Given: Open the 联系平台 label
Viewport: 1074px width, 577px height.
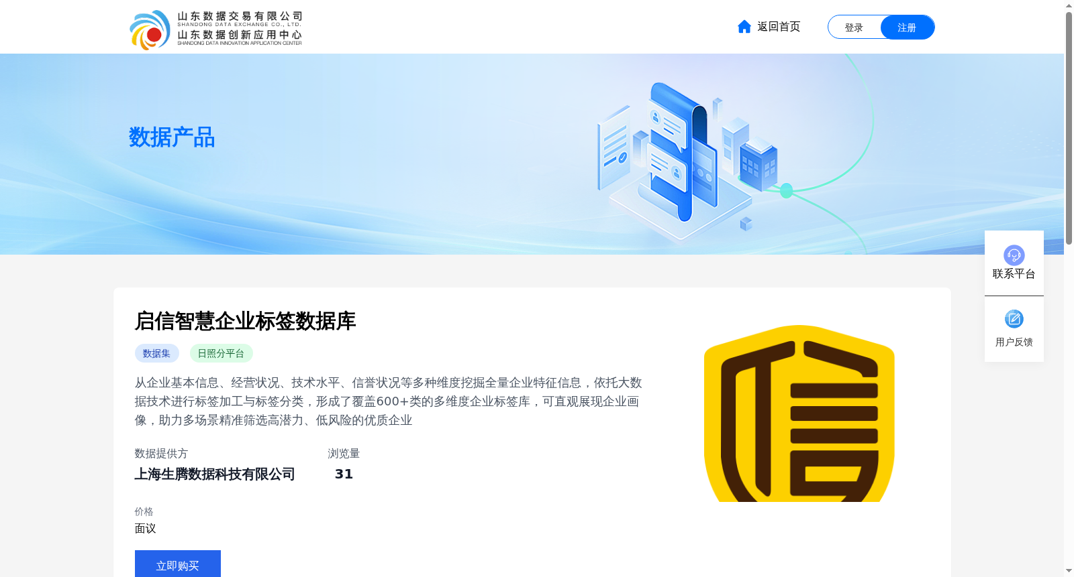Looking at the screenshot, I should coord(1014,274).
